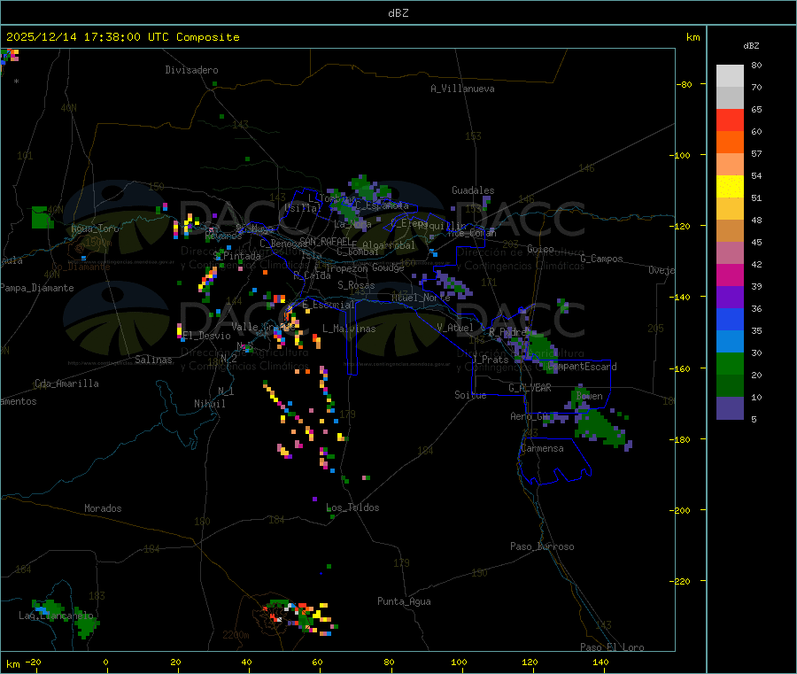
Task: Click the -200 km tick on right axis
Action: click(x=680, y=510)
